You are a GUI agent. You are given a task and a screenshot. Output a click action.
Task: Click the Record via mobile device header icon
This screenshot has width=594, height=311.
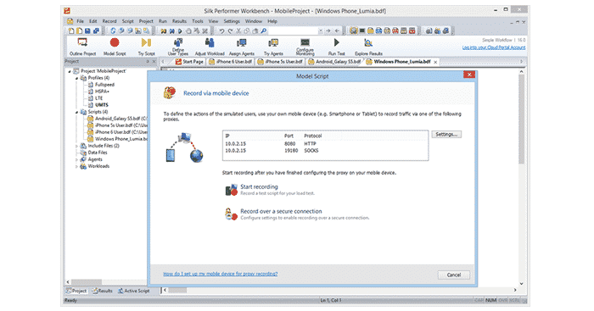(x=170, y=92)
